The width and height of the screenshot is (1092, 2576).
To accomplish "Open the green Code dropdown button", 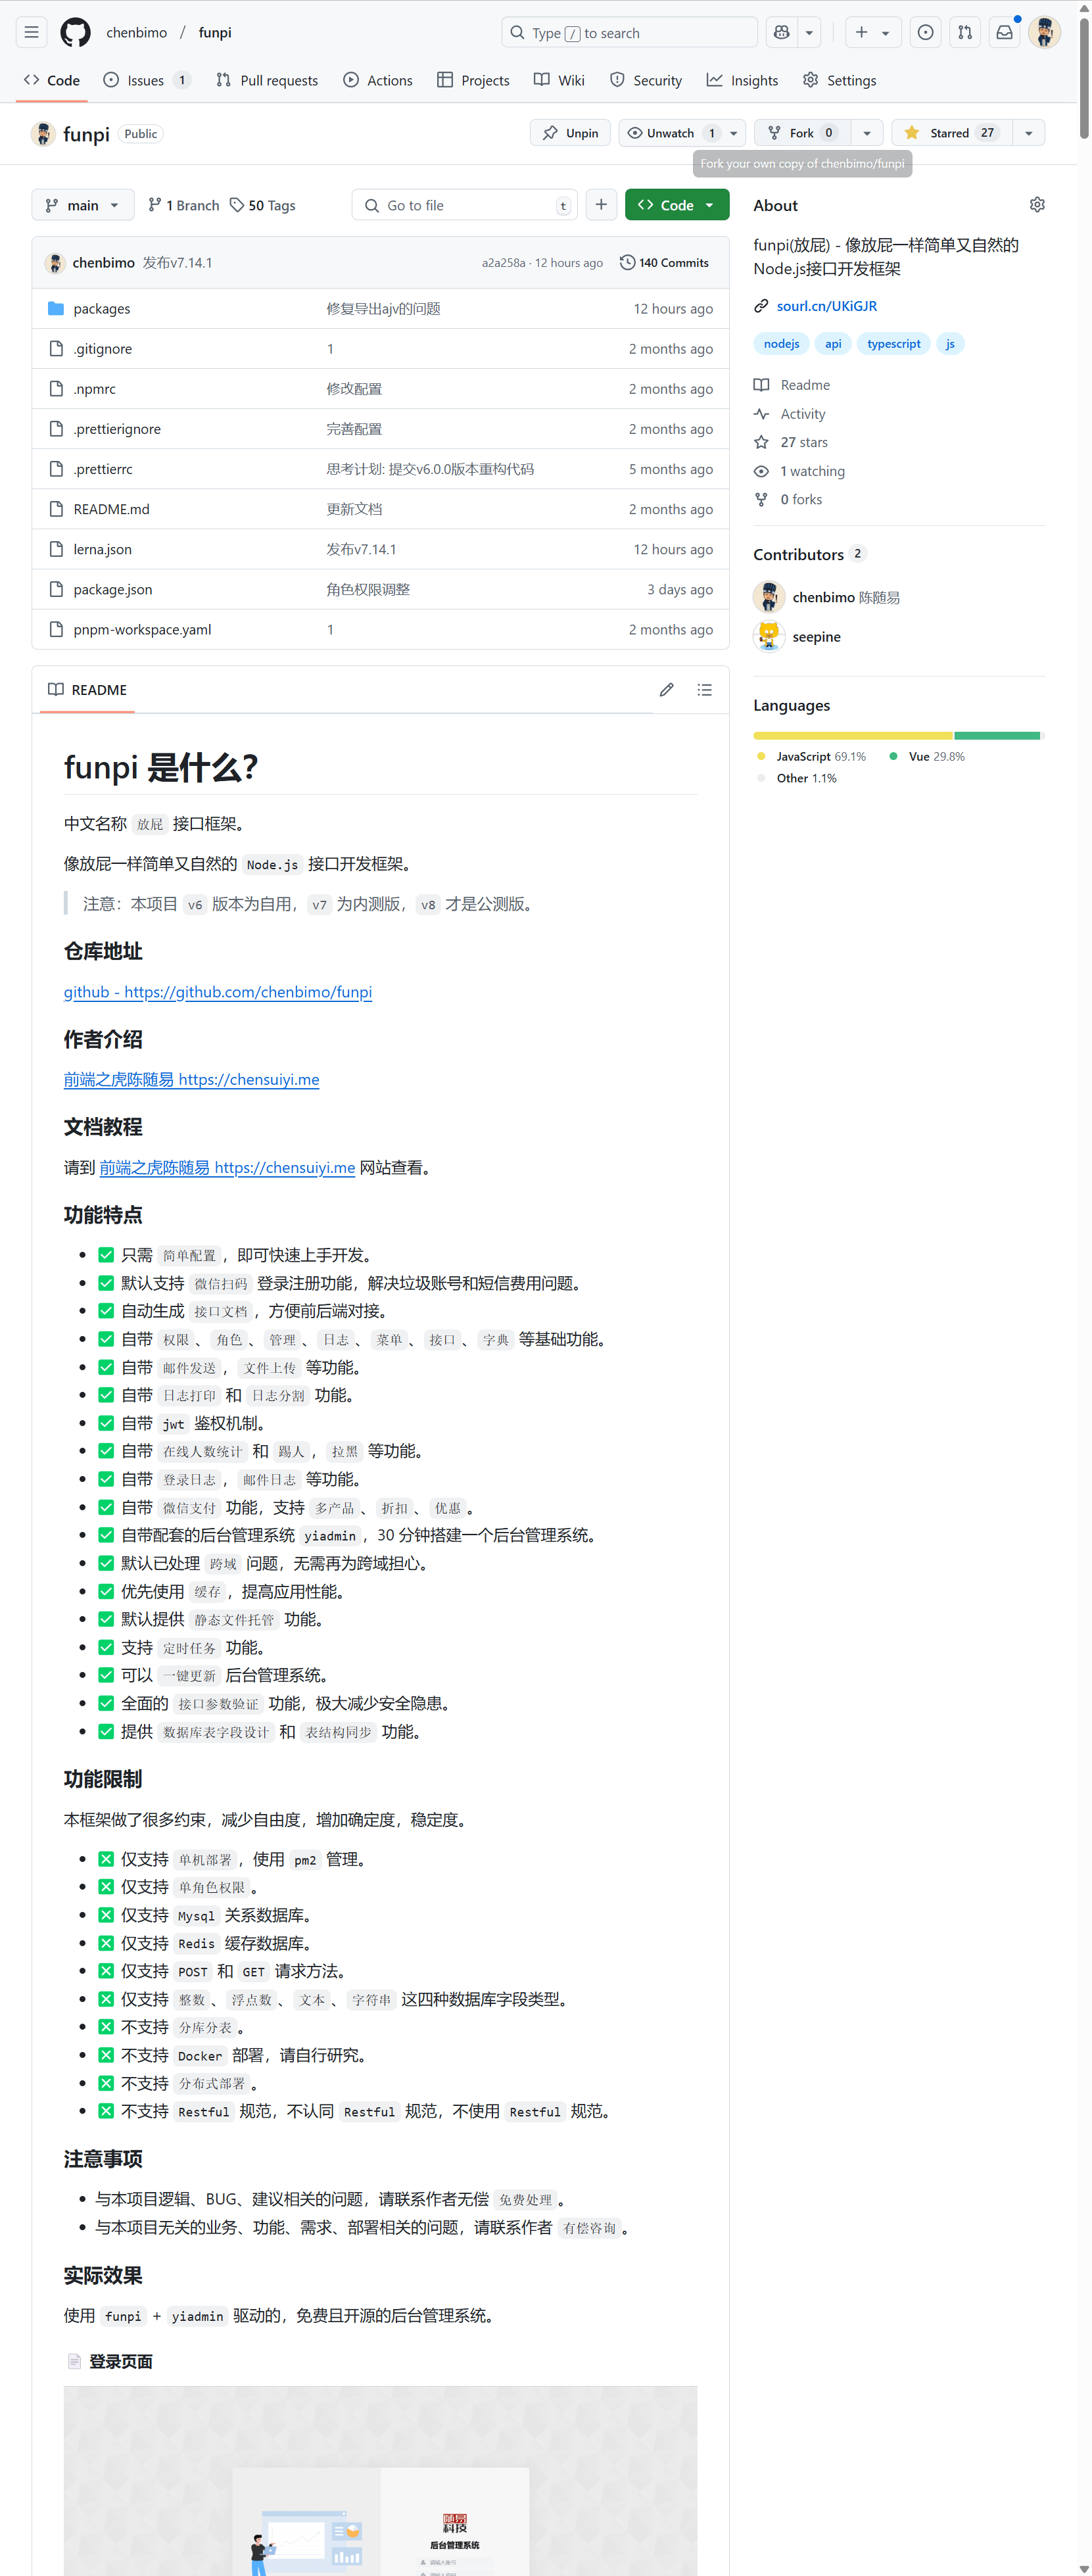I will 677,205.
